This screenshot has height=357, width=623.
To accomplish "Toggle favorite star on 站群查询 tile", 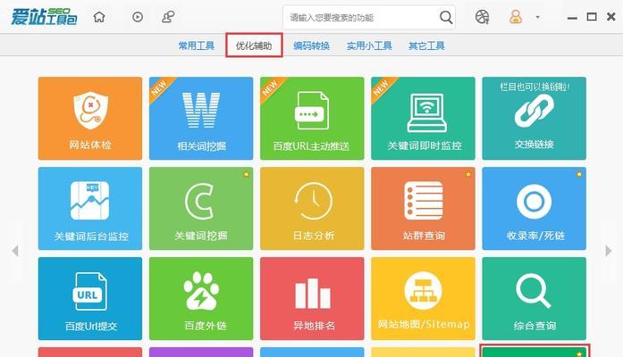I will (468, 174).
